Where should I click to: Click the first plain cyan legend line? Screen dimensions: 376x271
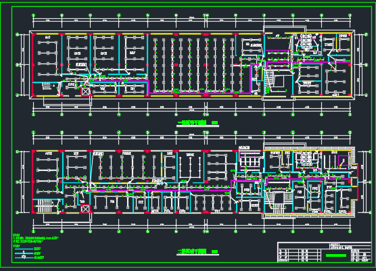point(24,249)
